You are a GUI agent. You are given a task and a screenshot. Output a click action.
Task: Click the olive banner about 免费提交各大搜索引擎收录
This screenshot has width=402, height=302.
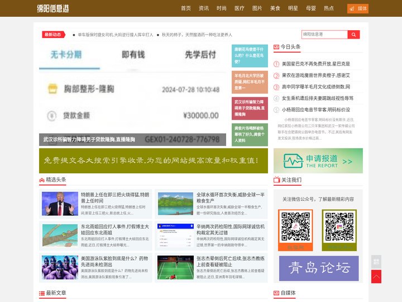154,161
